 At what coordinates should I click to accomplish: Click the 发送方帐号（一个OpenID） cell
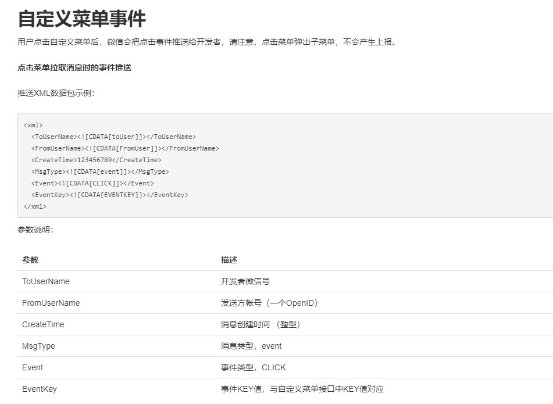coord(270,303)
